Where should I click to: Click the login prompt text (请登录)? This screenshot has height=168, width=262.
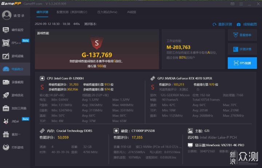click(x=19, y=16)
